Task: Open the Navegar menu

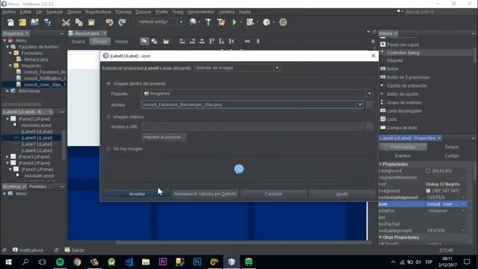Action: coord(55,12)
